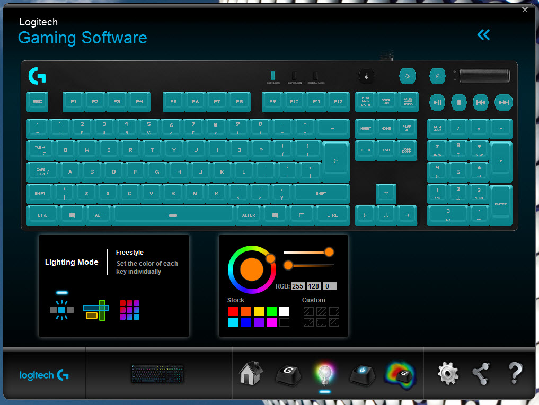Toggle the mute button on keyboard
Image resolution: width=539 pixels, height=405 pixels.
(437, 76)
